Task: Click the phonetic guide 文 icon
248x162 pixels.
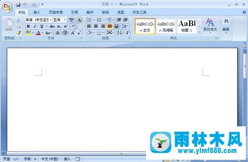Action: tap(71, 20)
